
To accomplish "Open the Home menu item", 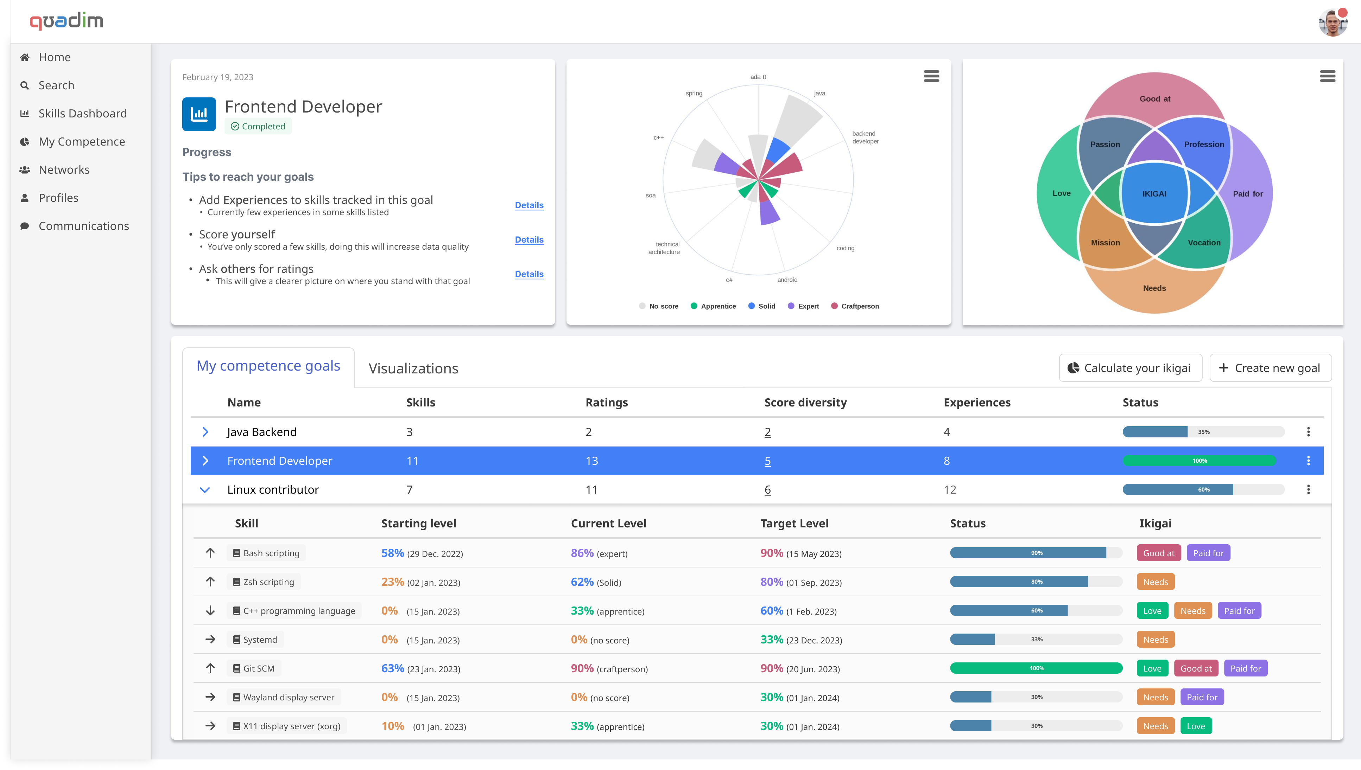I will click(x=55, y=57).
